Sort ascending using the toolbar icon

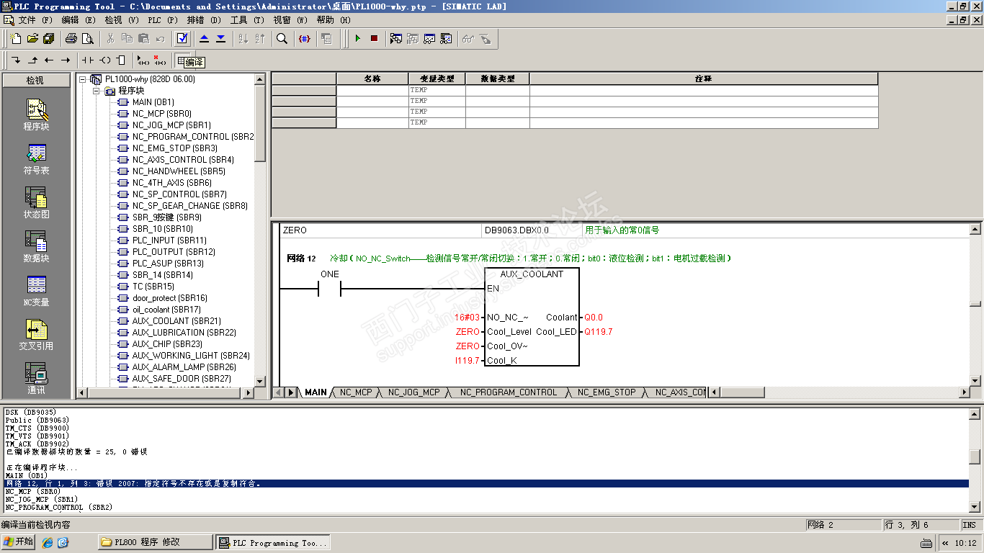(243, 38)
